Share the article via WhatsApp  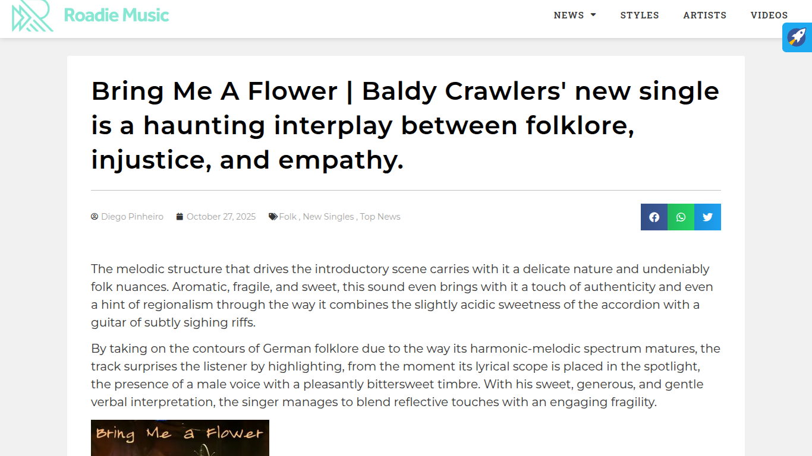point(681,217)
